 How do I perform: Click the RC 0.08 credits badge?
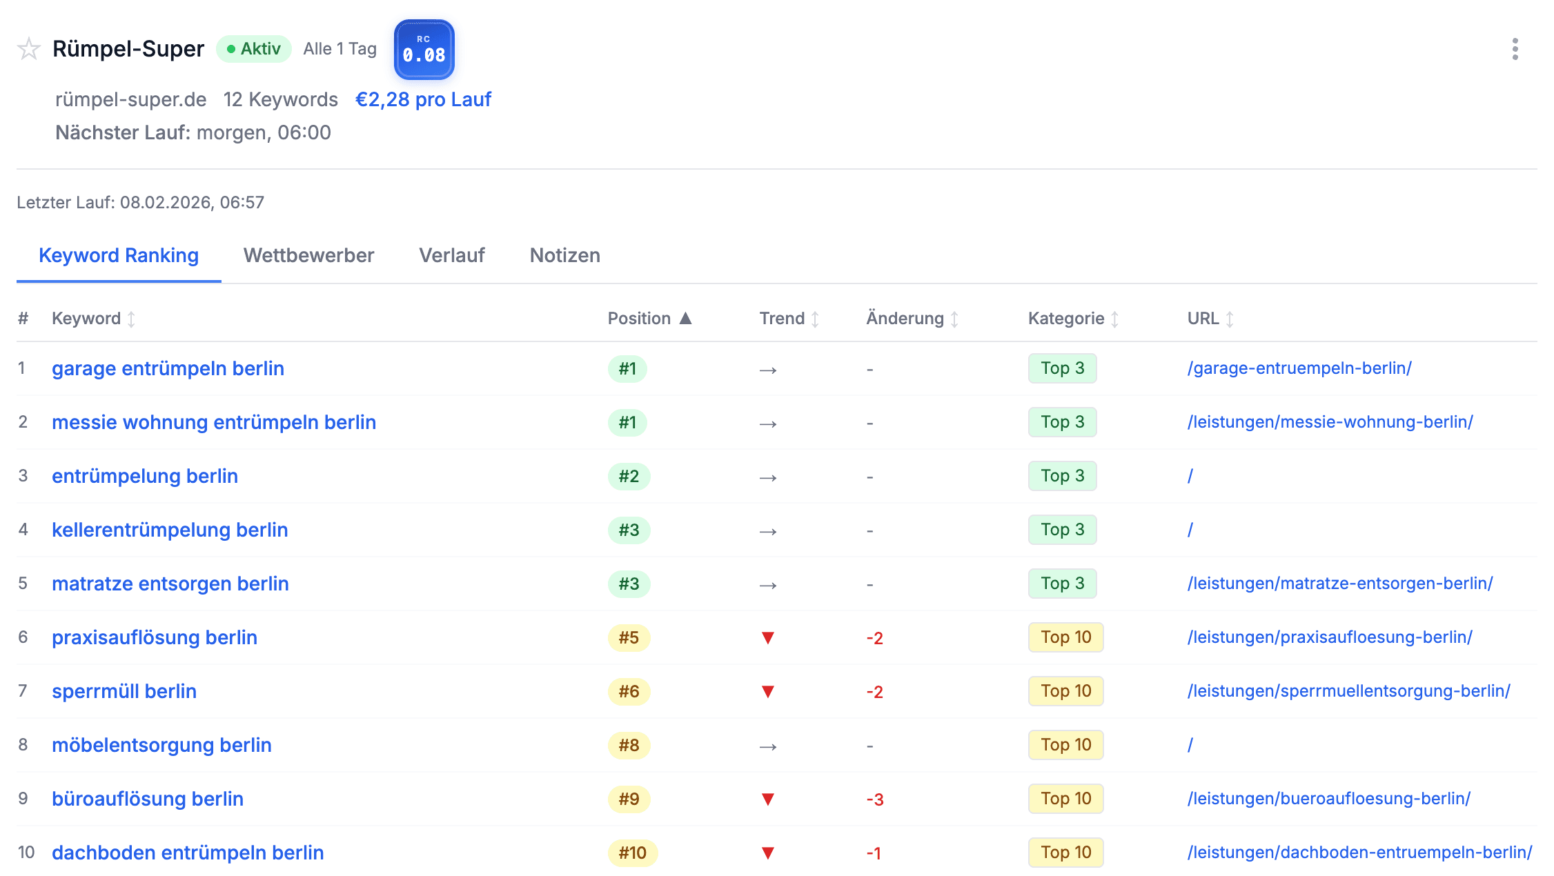pyautogui.click(x=424, y=50)
